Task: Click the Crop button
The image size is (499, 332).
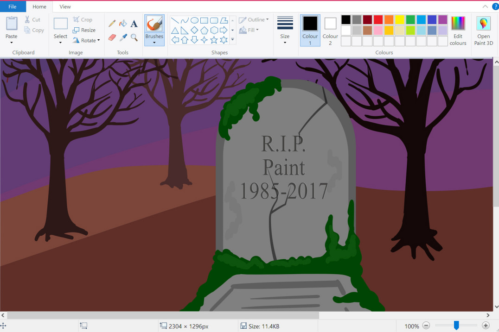Action: tap(83, 20)
